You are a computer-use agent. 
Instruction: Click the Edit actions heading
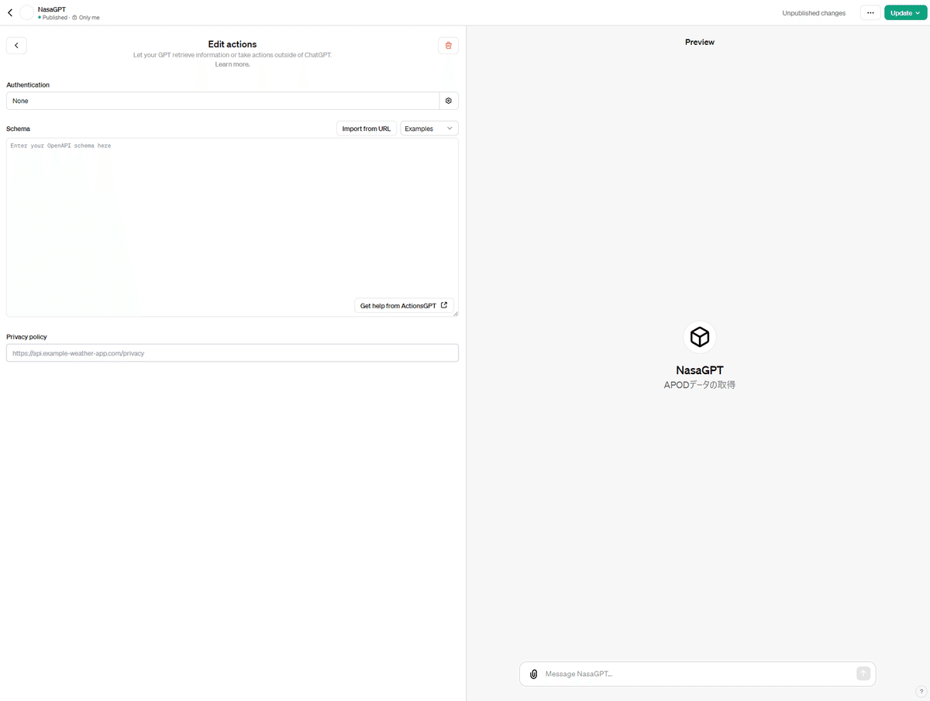[232, 44]
